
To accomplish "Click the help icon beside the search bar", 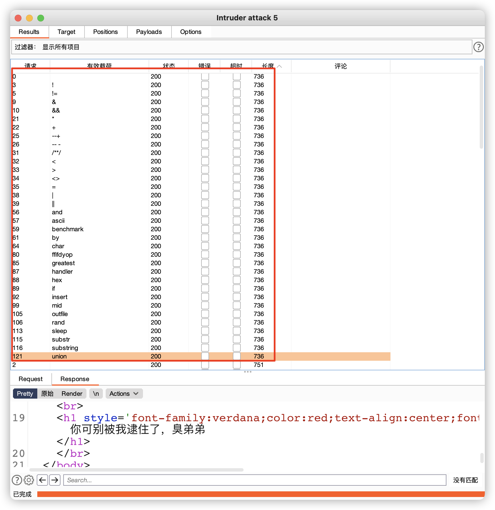I will click(x=17, y=480).
